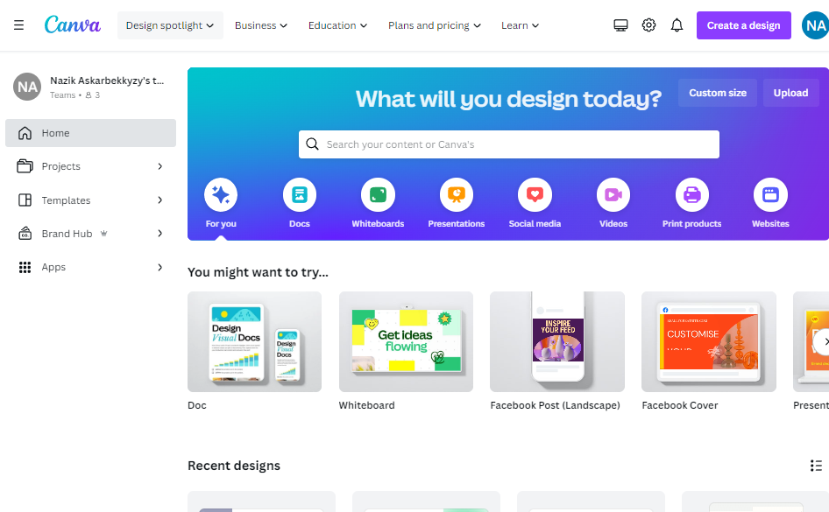Image resolution: width=829 pixels, height=512 pixels.
Task: Click the Create a design button
Action: click(743, 25)
